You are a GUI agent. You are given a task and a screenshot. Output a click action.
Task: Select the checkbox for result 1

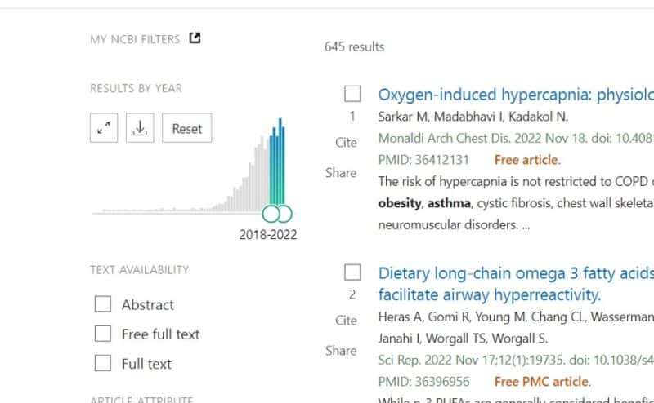[352, 94]
